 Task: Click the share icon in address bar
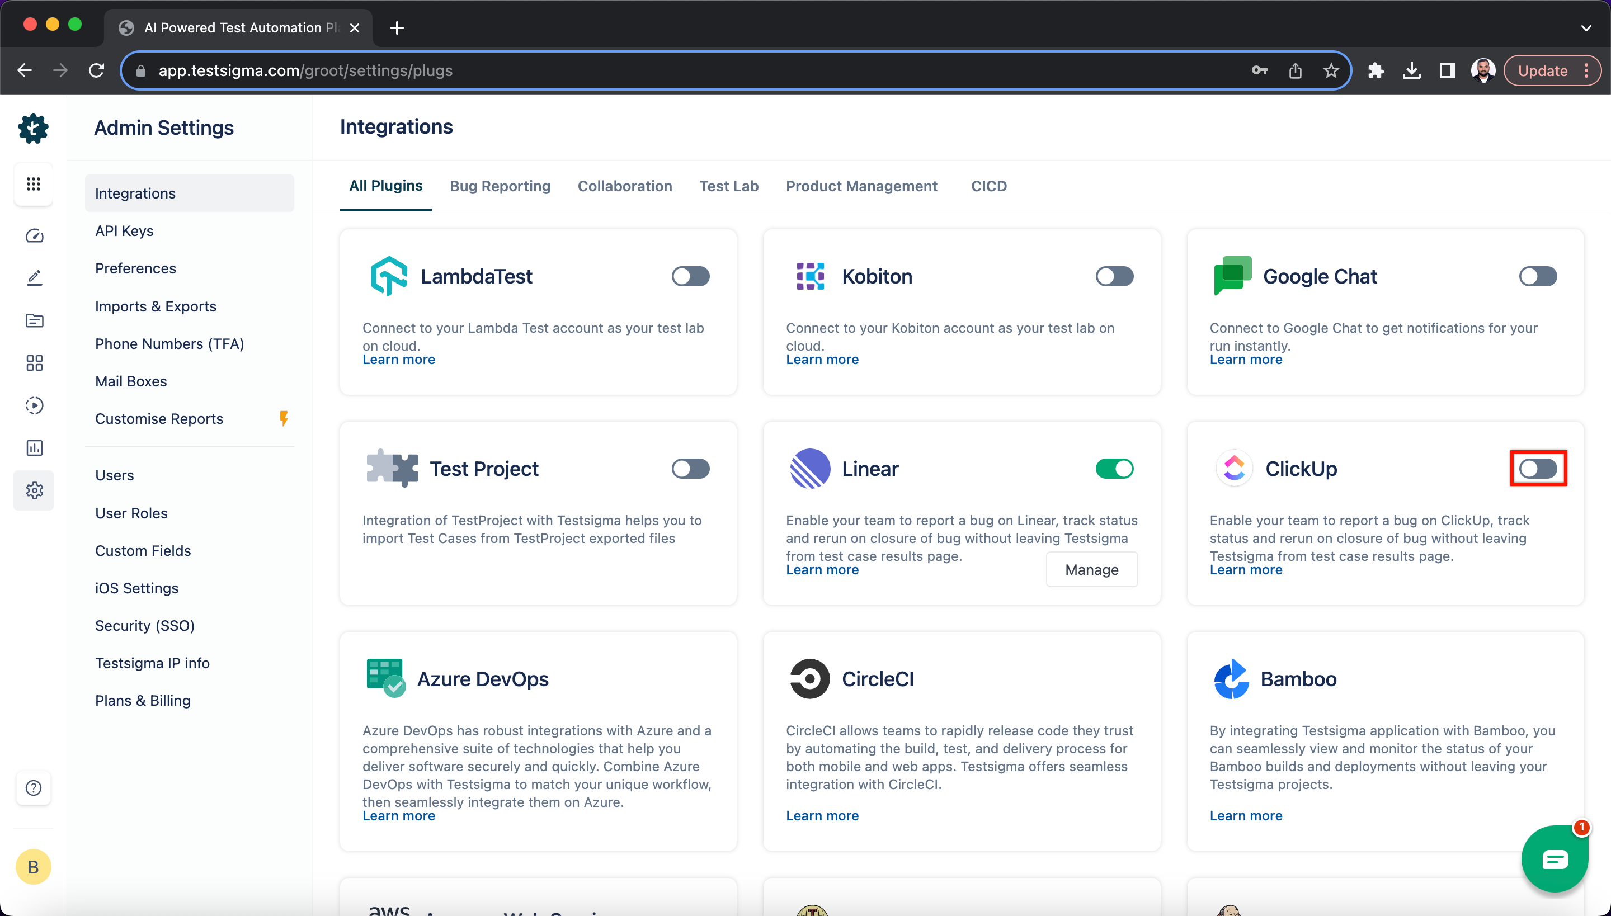[x=1295, y=70]
